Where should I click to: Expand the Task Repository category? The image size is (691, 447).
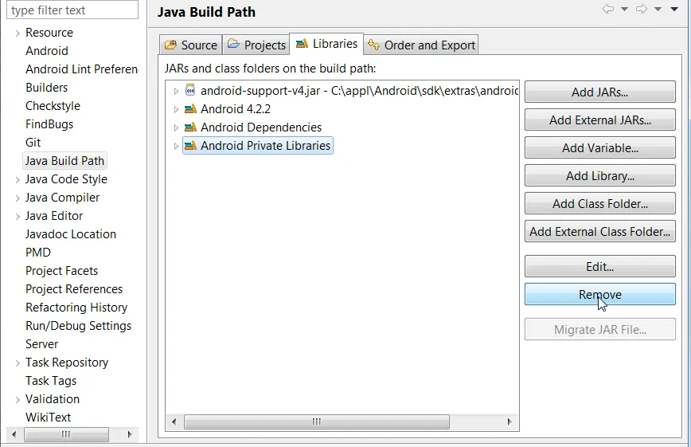[18, 363]
